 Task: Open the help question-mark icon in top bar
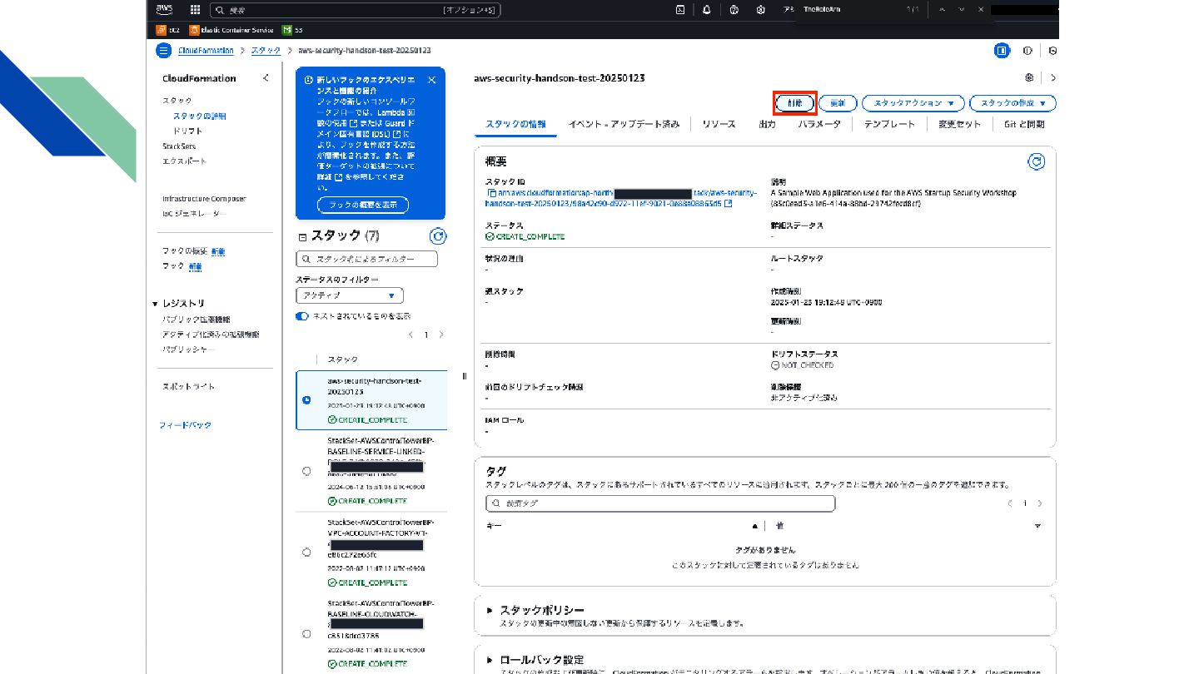pyautogui.click(x=734, y=10)
